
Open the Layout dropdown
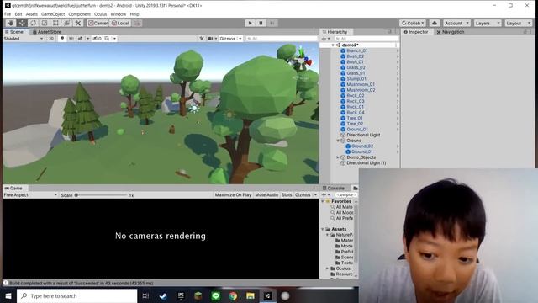coord(518,23)
